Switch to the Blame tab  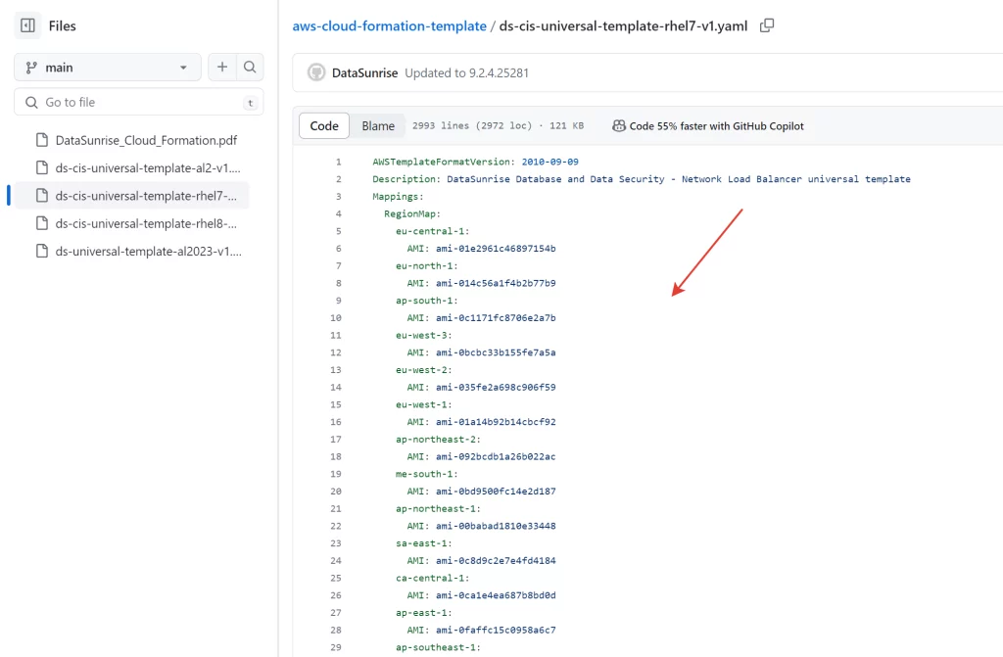[x=378, y=126]
